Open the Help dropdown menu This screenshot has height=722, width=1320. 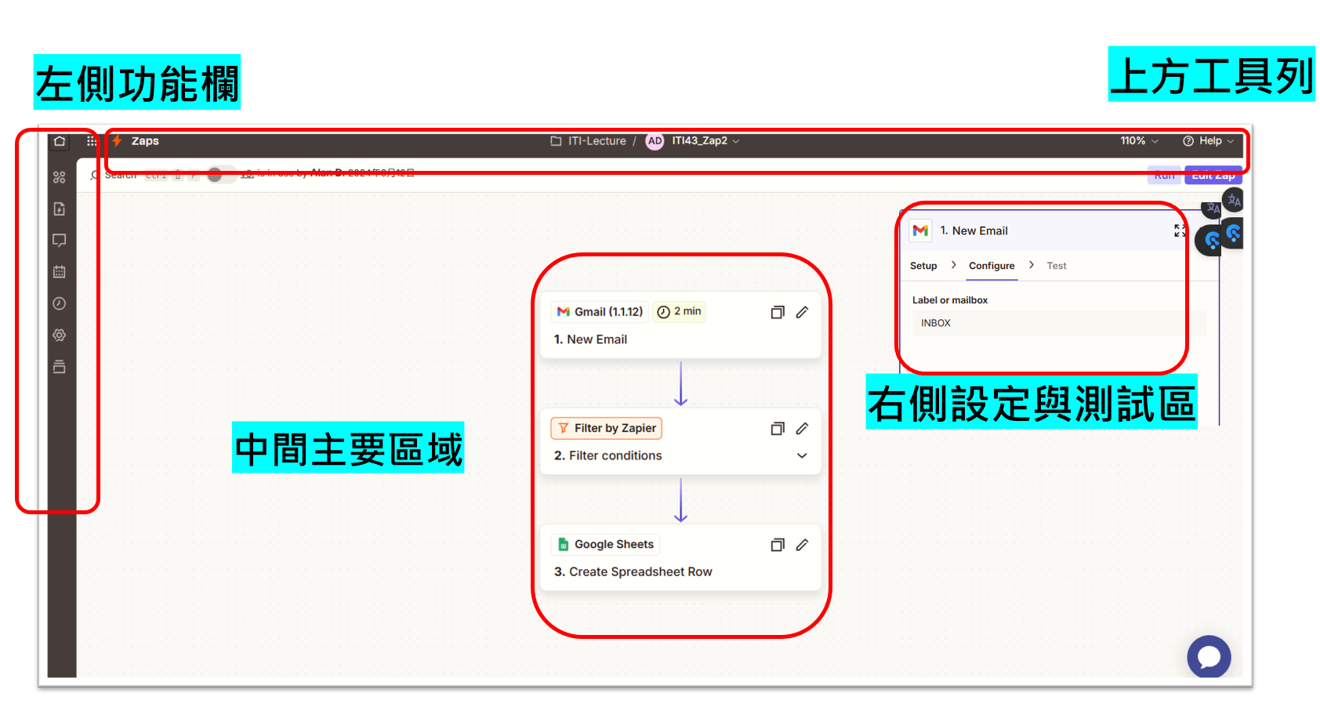1208,141
